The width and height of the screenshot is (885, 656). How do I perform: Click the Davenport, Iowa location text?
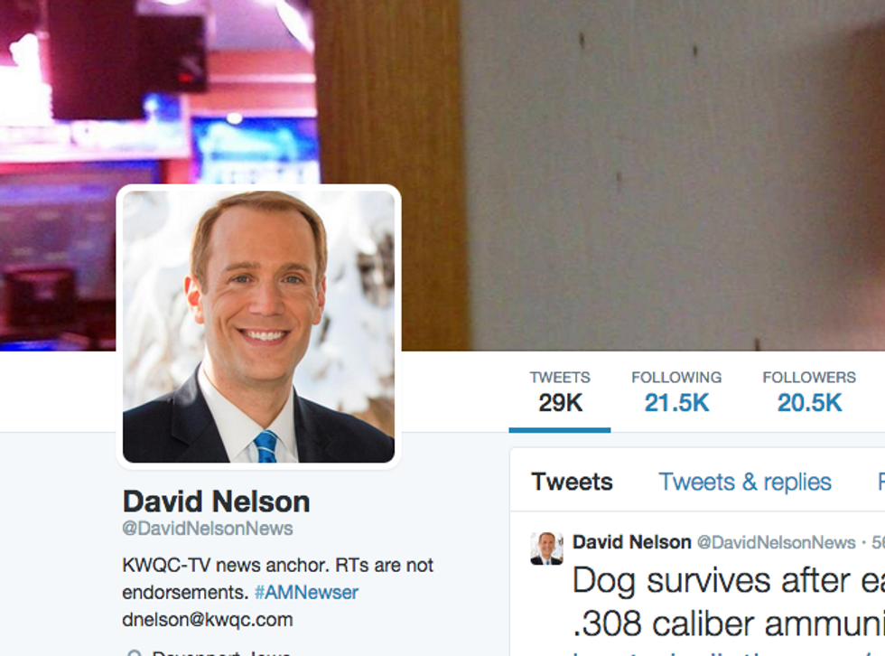[x=221, y=652]
